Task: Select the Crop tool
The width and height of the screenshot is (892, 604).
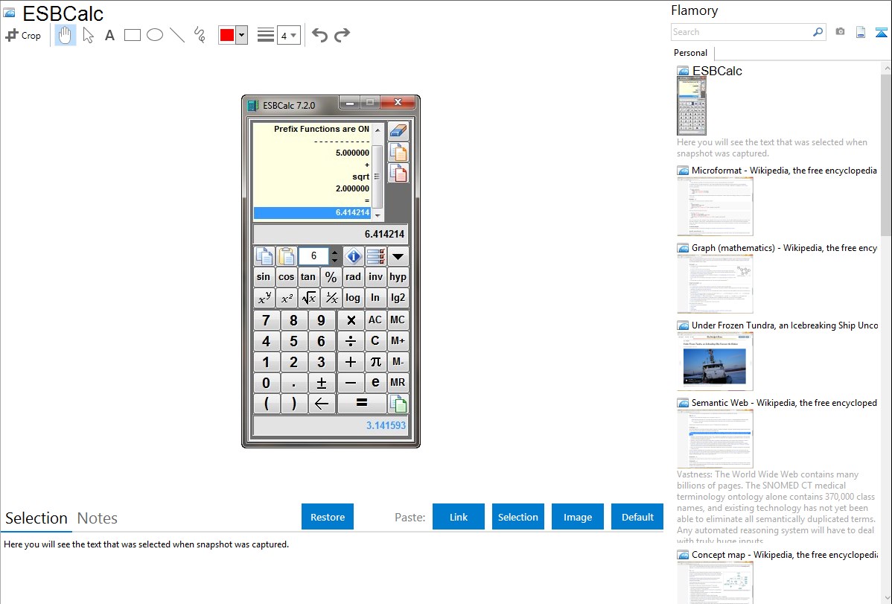Action: (23, 35)
